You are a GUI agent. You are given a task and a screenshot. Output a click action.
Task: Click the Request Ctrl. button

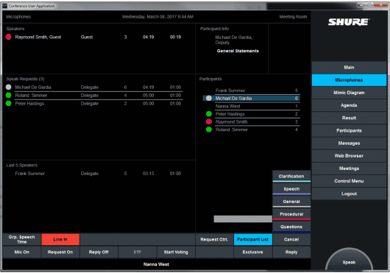[x=214, y=239]
